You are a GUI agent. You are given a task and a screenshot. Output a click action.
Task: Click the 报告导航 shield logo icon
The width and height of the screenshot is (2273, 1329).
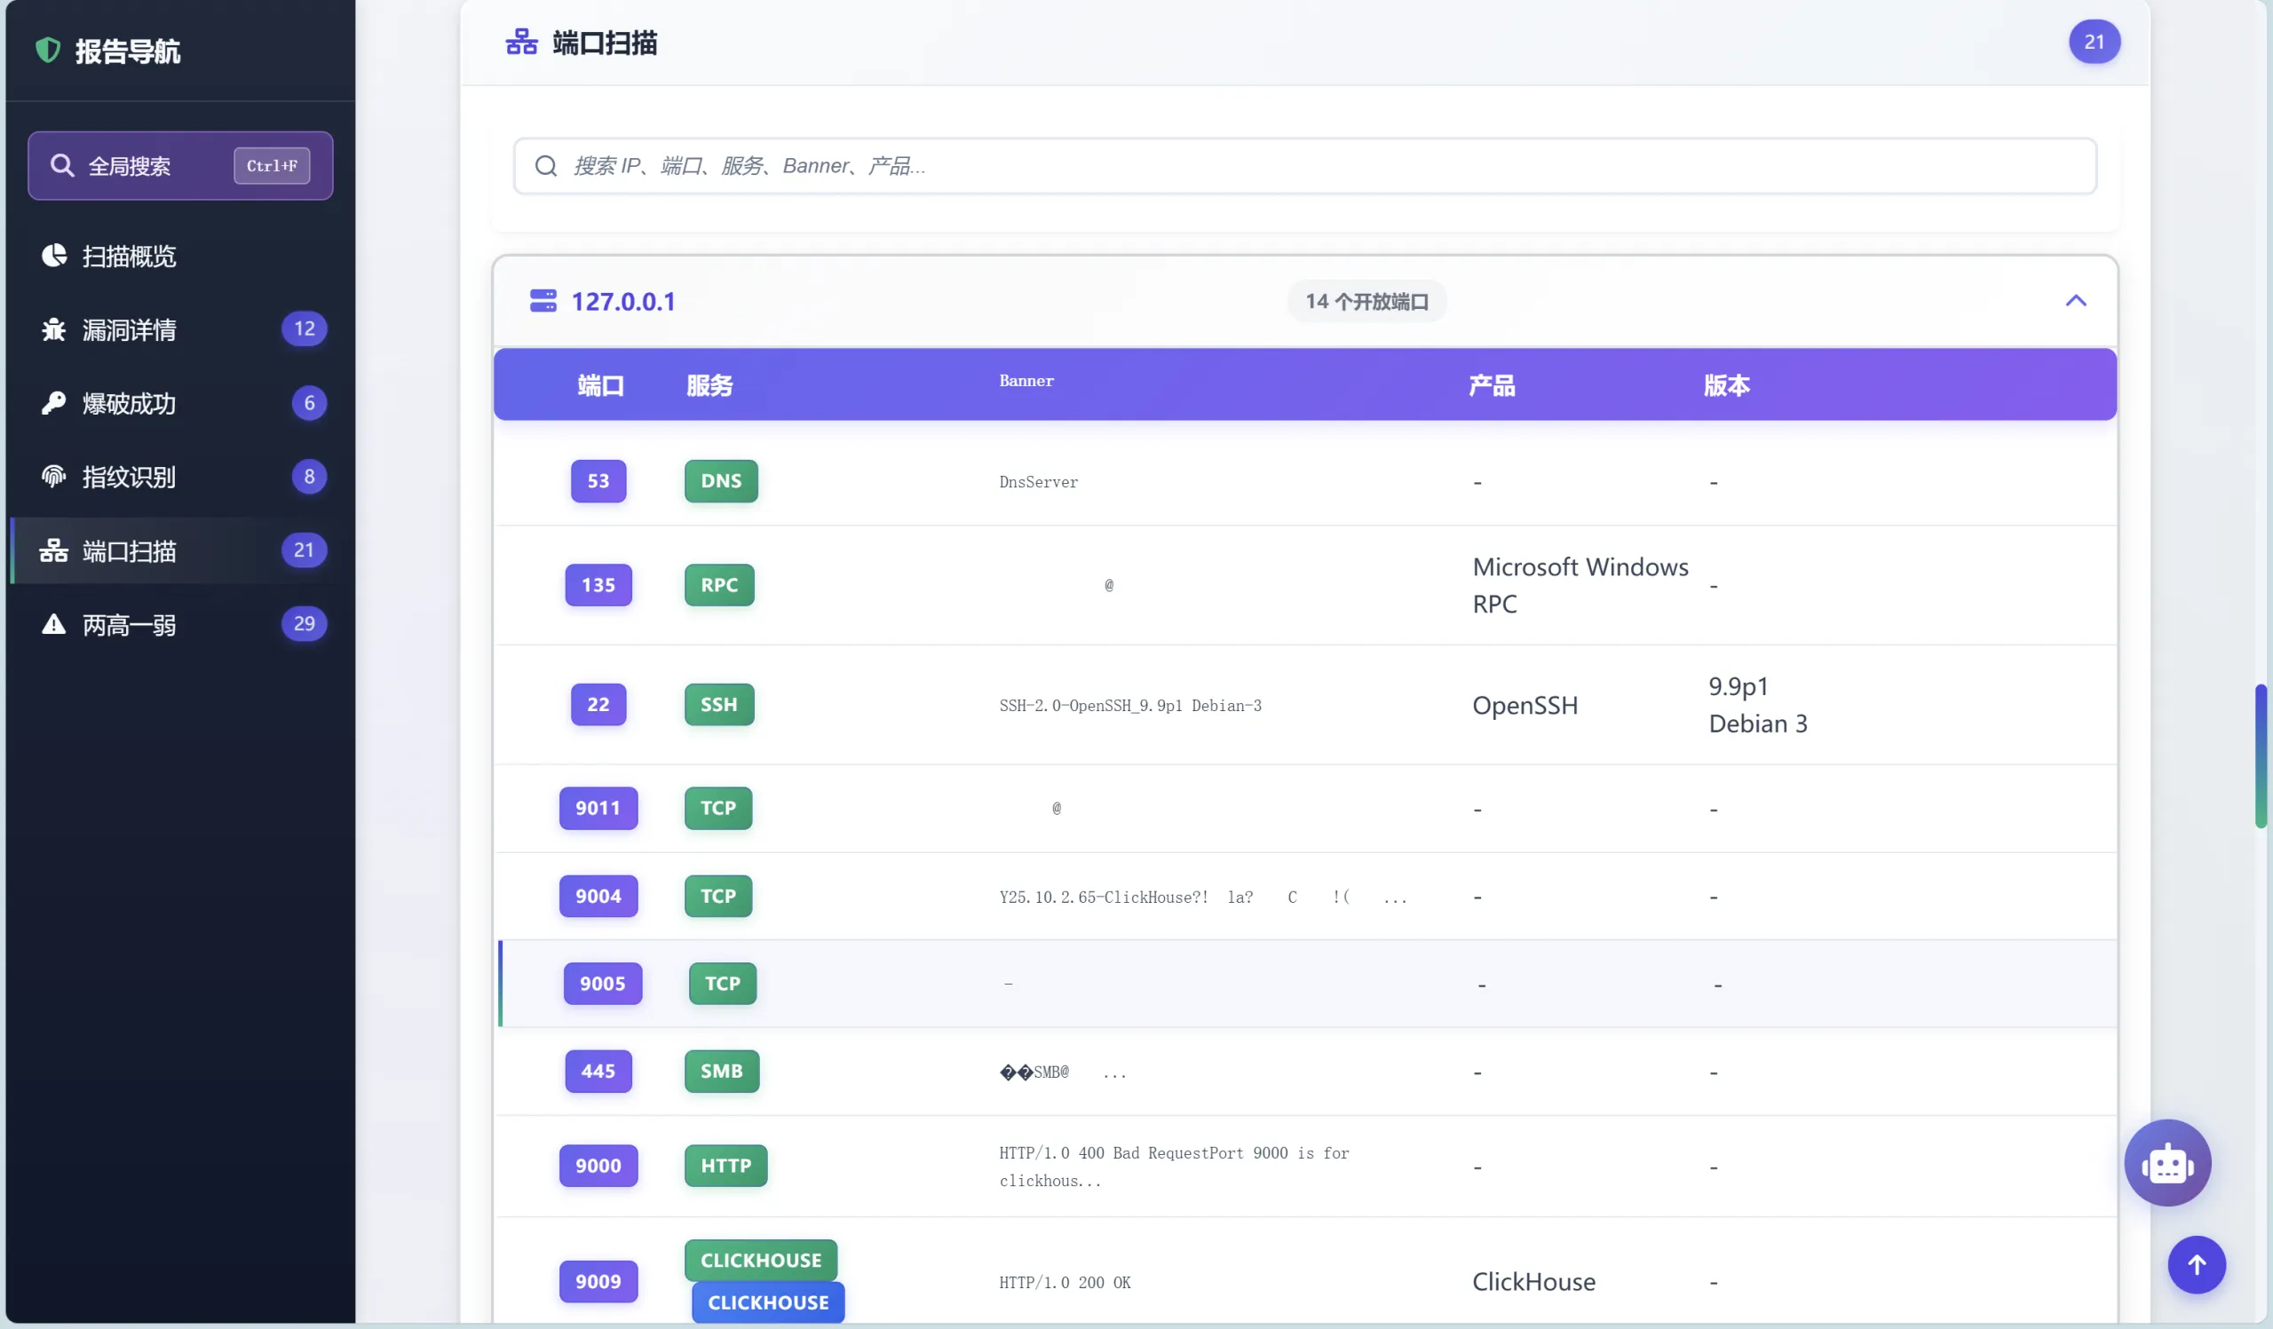[47, 51]
